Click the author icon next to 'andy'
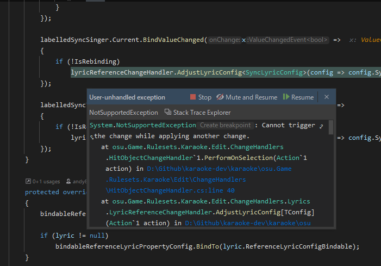Screen dimensions: 381x266 (x=68, y=181)
